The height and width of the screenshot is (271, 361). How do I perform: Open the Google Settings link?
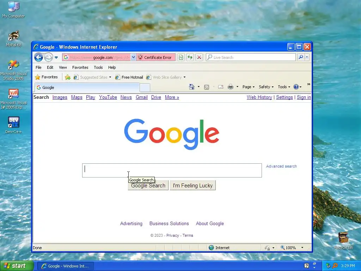coord(284,97)
